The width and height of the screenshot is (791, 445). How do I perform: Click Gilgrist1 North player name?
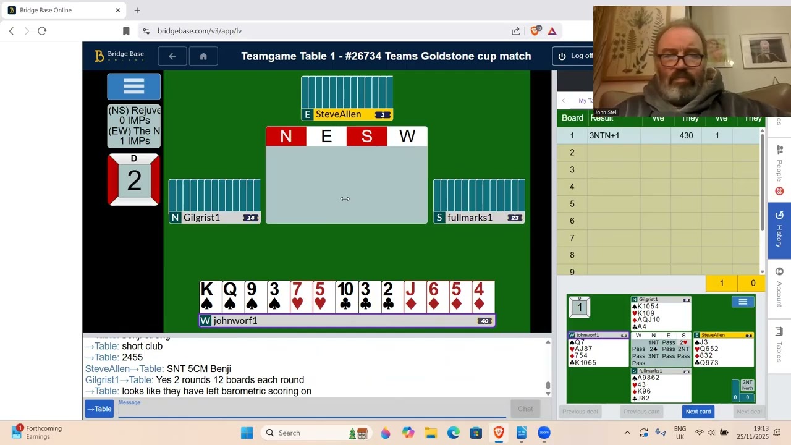pyautogui.click(x=201, y=218)
